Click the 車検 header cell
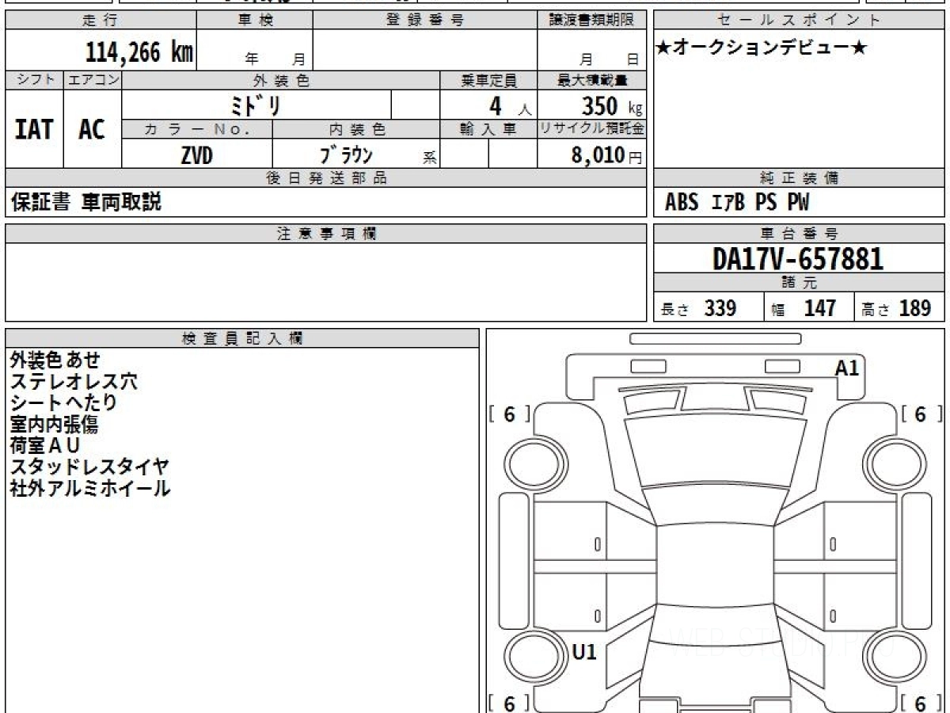The width and height of the screenshot is (950, 713). click(x=255, y=21)
